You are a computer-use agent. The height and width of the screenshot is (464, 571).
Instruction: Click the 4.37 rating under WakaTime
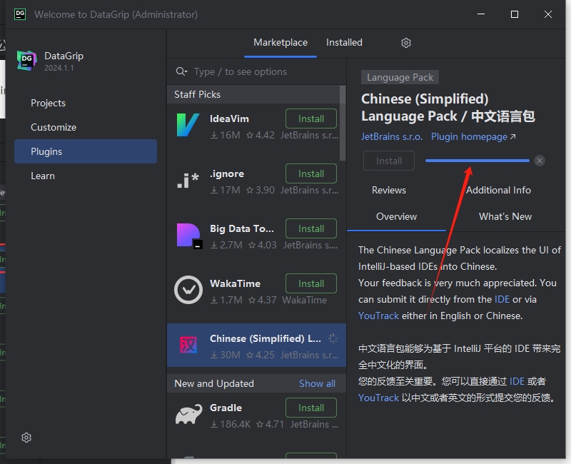pyautogui.click(x=263, y=300)
